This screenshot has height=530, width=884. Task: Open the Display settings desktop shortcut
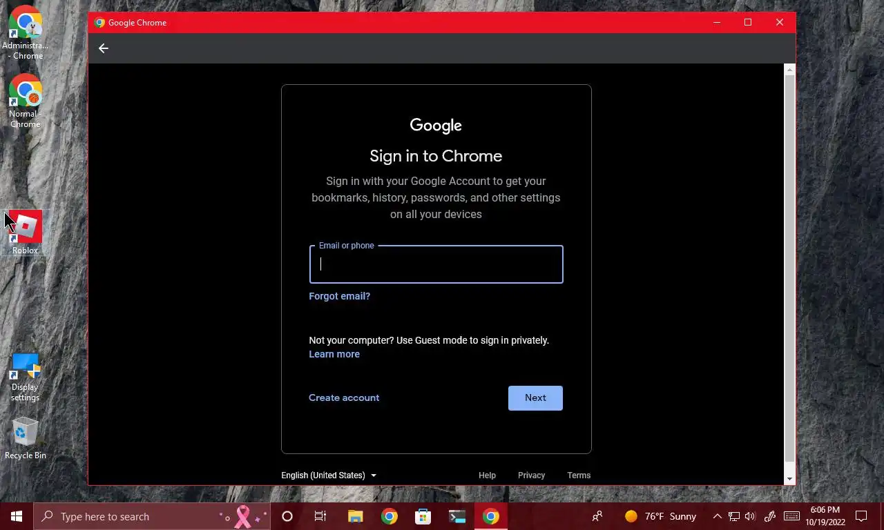point(26,377)
